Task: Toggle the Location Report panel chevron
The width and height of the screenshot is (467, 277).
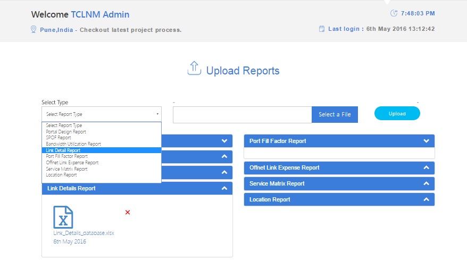Action: (426, 199)
